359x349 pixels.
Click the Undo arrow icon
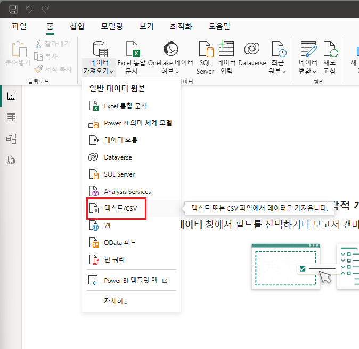click(29, 10)
